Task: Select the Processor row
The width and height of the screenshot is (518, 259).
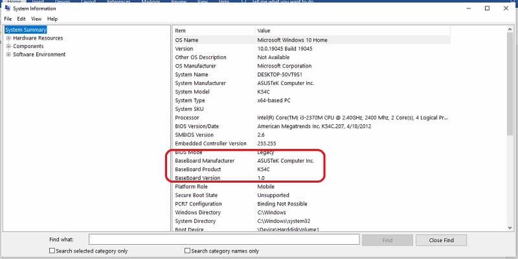Action: click(x=312, y=118)
